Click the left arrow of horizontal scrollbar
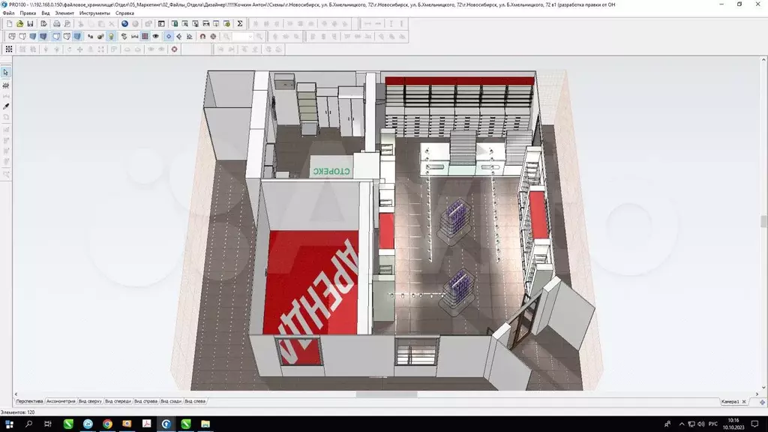This screenshot has height=432, width=768. click(x=16, y=394)
